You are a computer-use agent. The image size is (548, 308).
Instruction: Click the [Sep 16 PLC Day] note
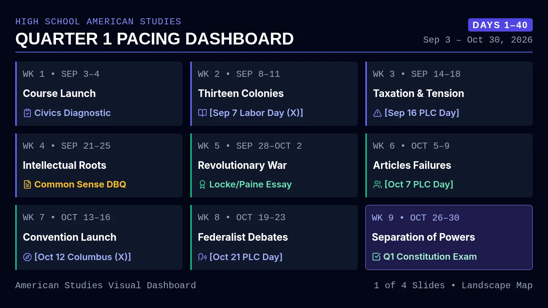(x=422, y=113)
